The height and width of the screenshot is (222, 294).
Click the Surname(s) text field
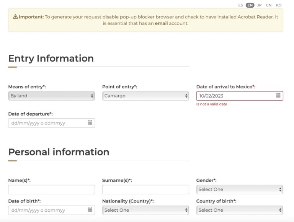click(146, 189)
